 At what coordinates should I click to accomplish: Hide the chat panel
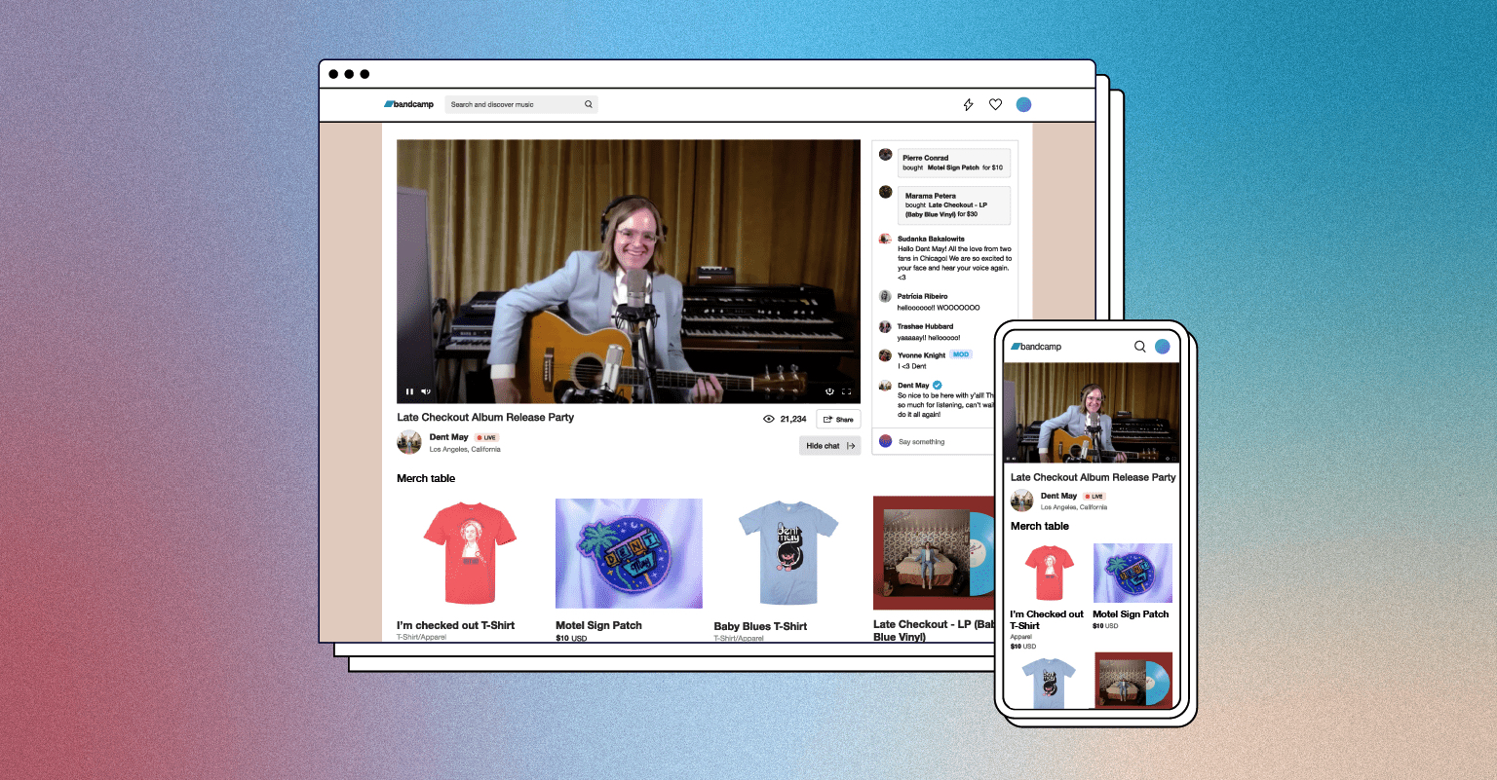click(x=829, y=446)
